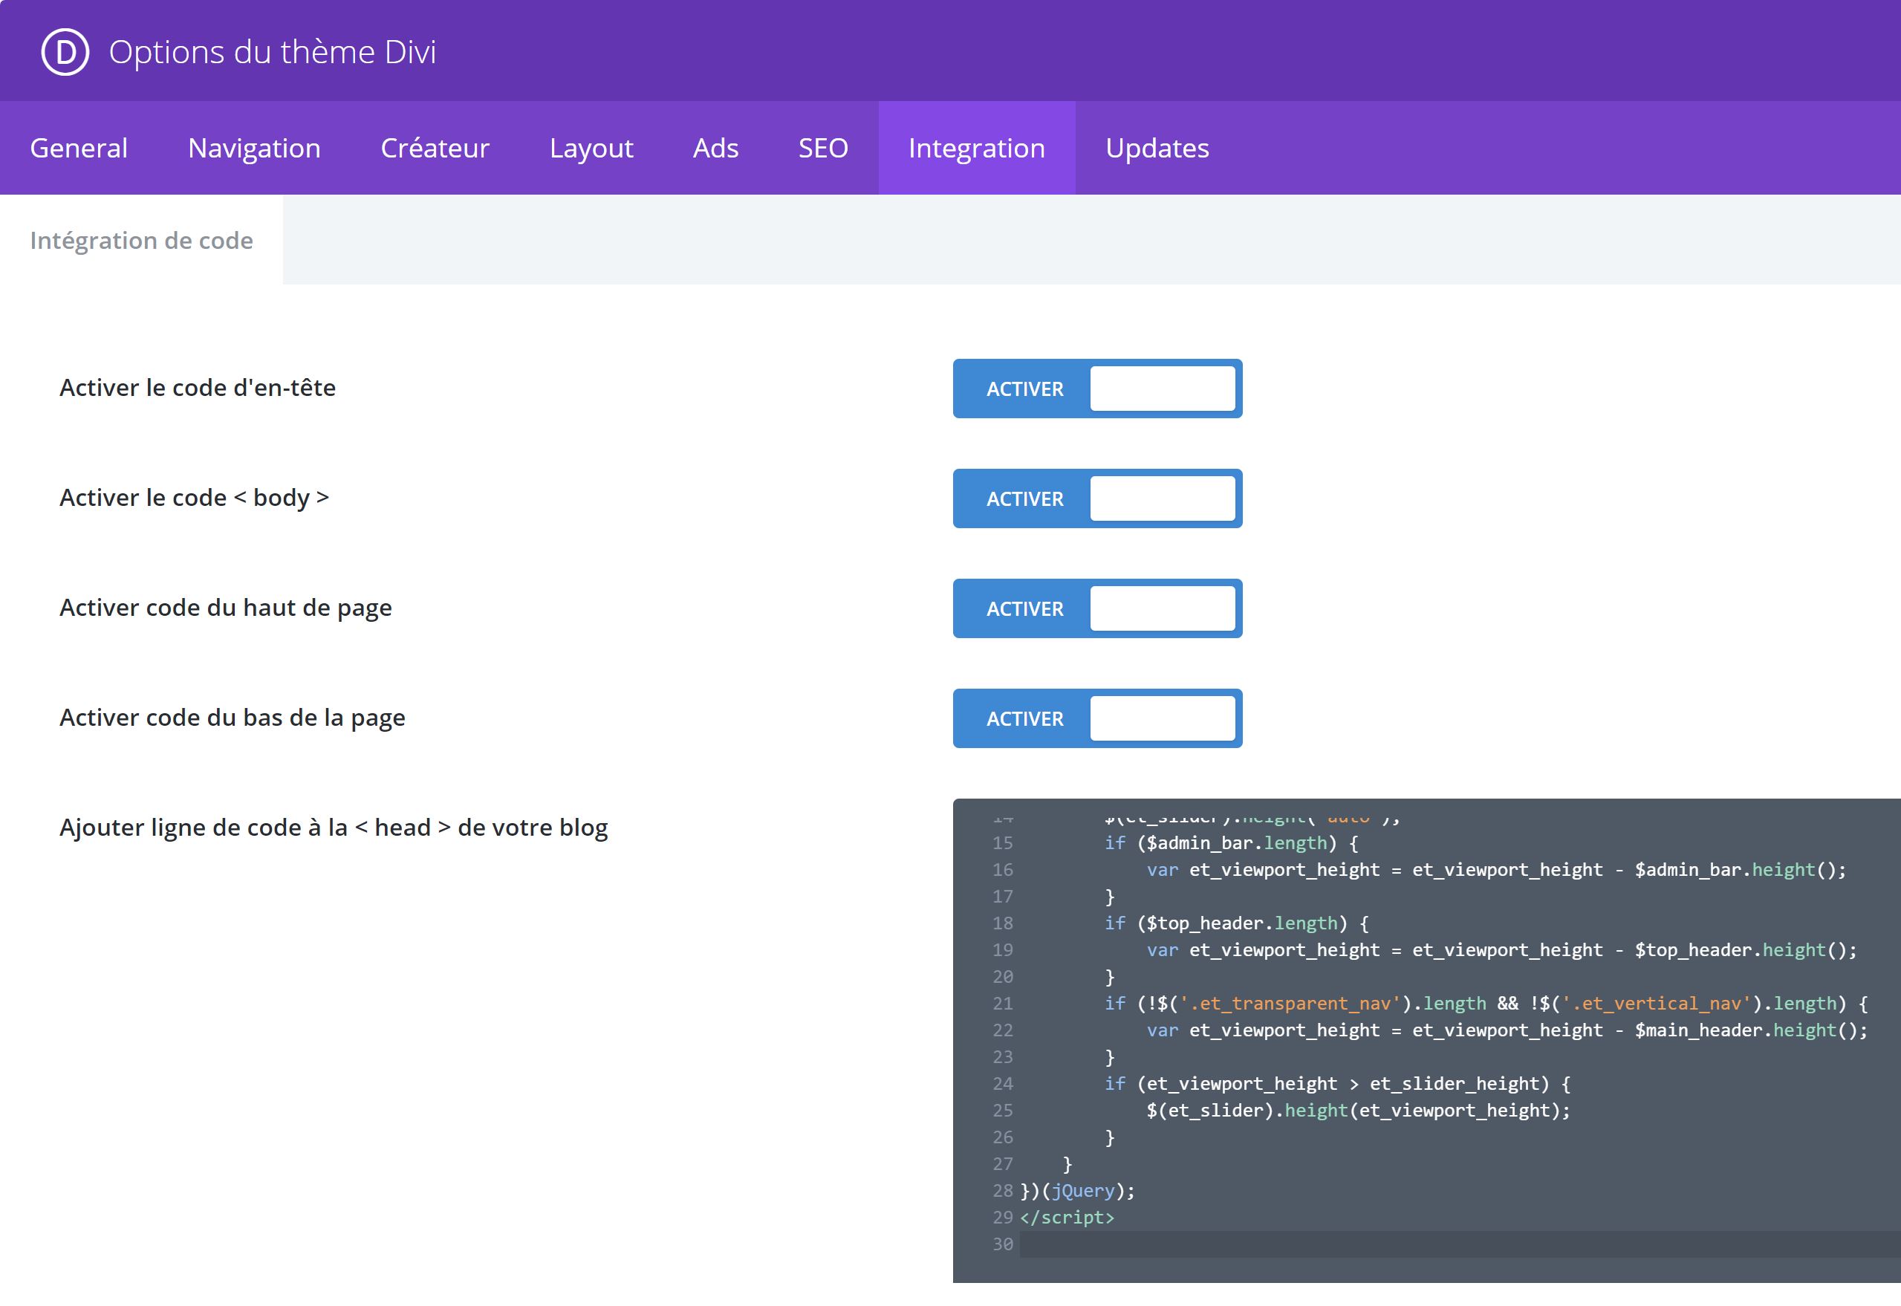Screen dimensions: 1901x1306
Task: Select the Layout tab
Action: click(591, 148)
